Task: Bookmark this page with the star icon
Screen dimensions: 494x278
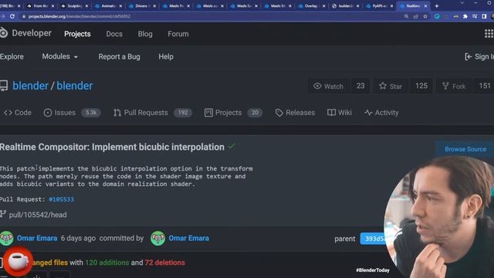Action: click(425, 16)
